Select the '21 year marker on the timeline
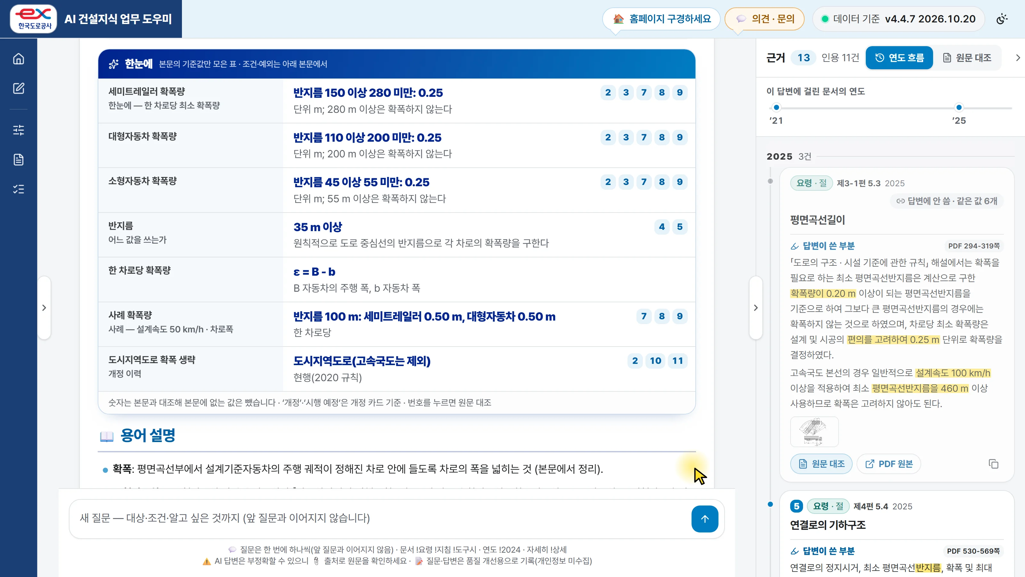Image resolution: width=1025 pixels, height=577 pixels. coord(776,107)
